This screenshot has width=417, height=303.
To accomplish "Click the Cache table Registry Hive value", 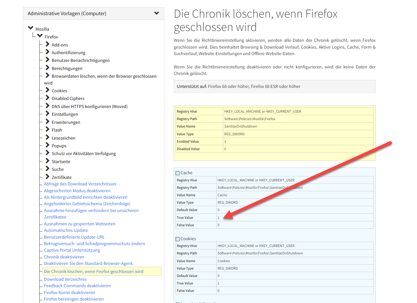I will click(x=295, y=180).
